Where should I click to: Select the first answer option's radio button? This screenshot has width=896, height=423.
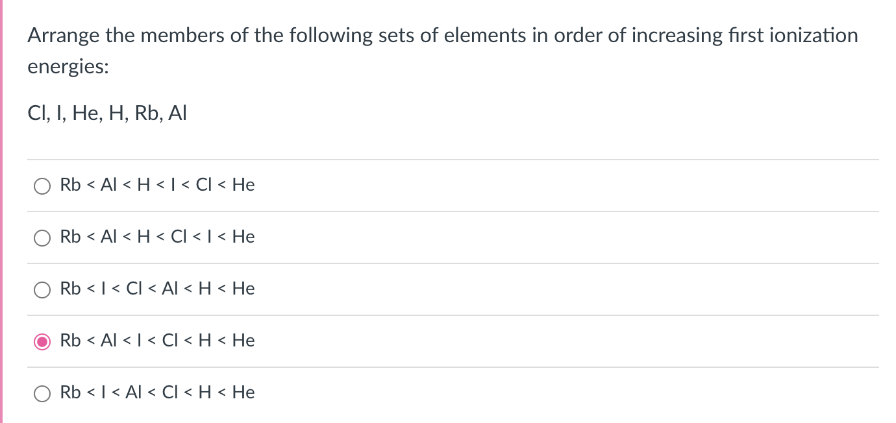pyautogui.click(x=42, y=186)
